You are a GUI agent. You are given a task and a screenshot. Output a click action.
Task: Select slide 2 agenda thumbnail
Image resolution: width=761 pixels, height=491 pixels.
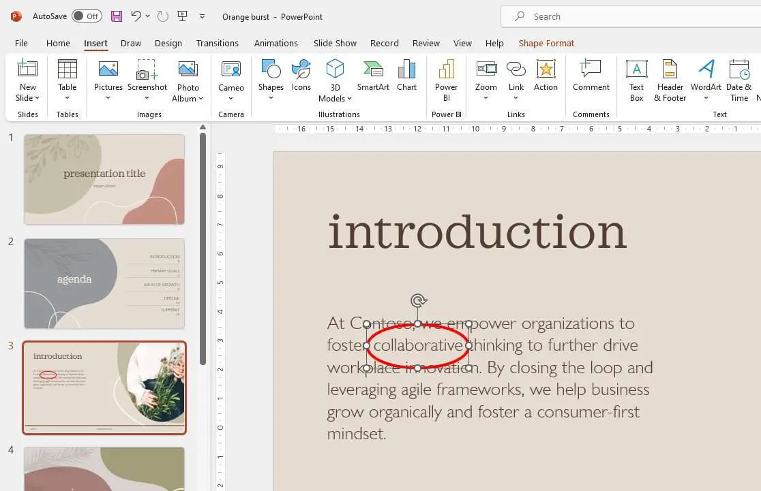(x=104, y=283)
